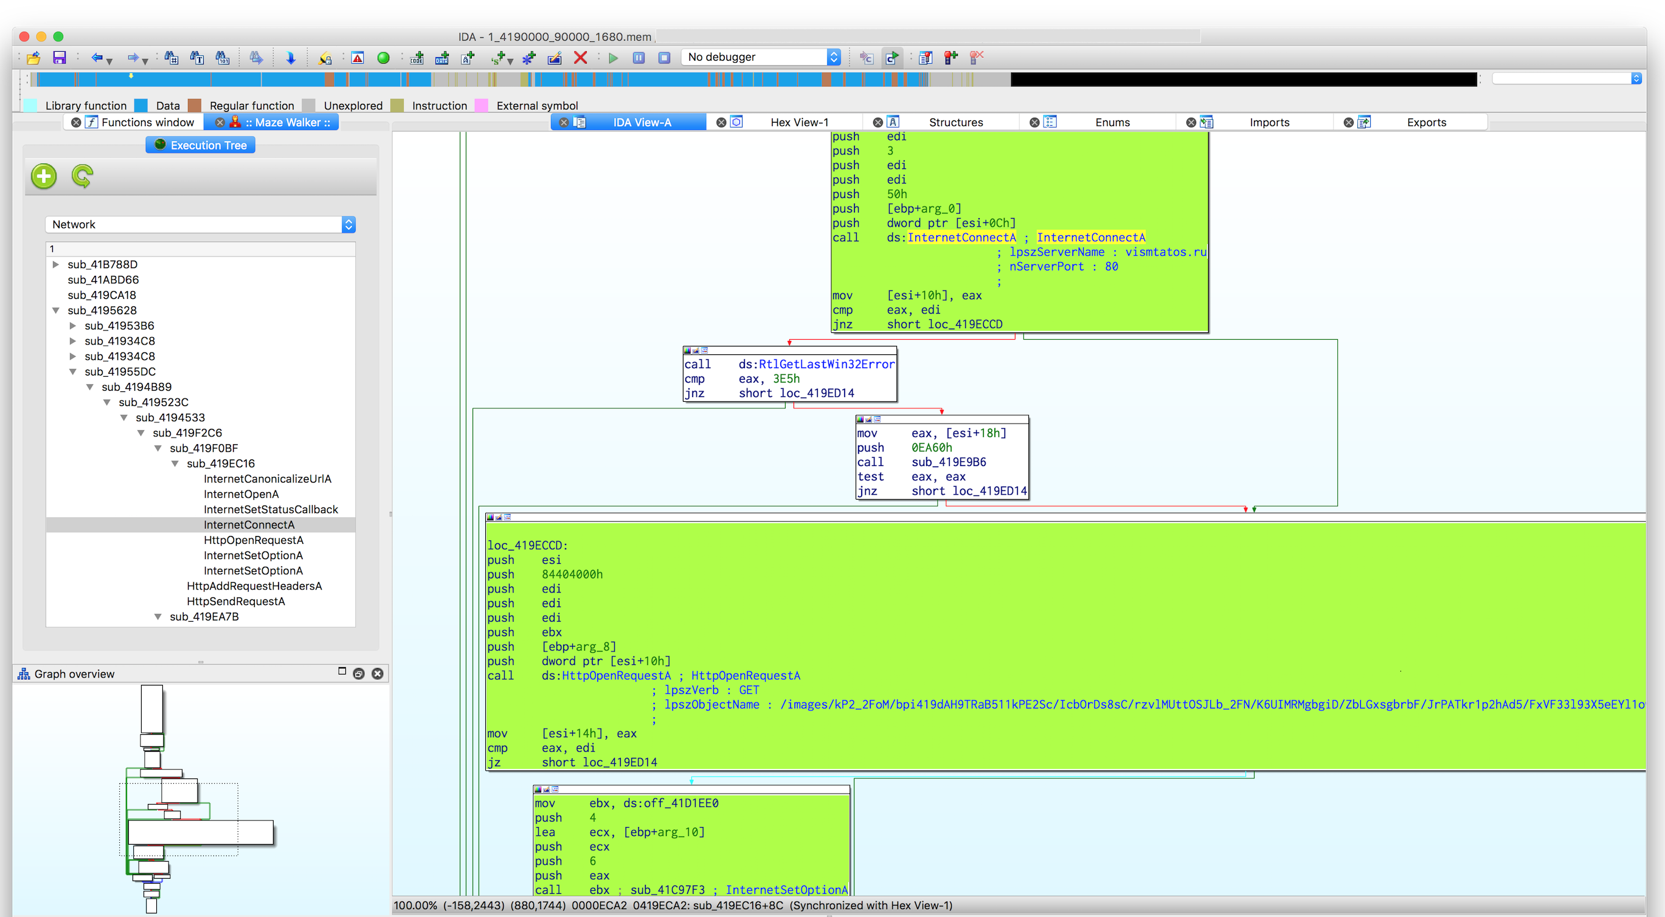Switch to the Imports tab
The image size is (1665, 917).
tap(1269, 123)
